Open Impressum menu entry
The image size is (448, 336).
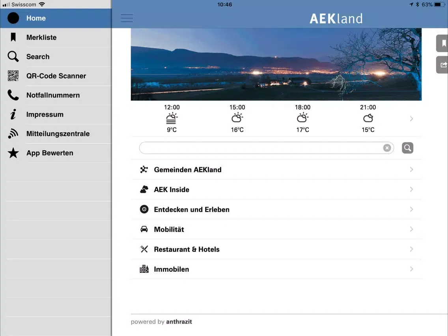[x=56, y=114]
